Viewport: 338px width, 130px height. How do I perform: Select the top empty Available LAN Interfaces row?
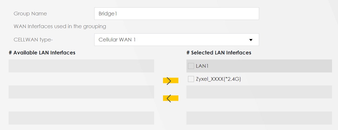tap(81, 66)
